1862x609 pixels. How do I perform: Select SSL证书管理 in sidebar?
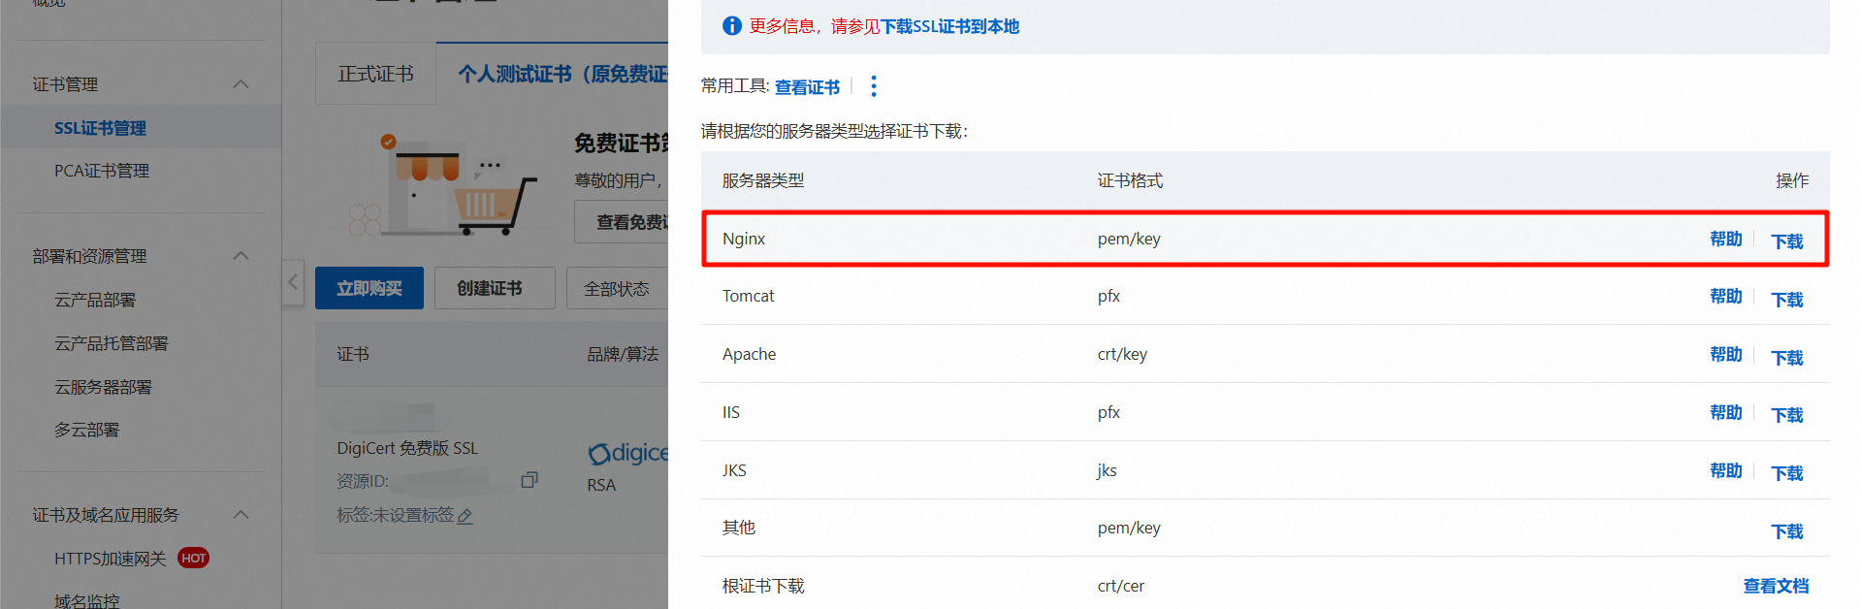click(100, 128)
